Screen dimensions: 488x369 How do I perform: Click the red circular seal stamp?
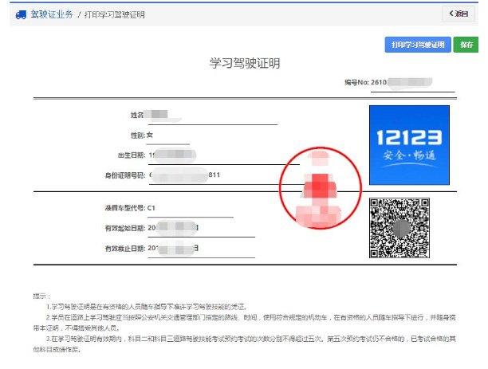coord(322,184)
